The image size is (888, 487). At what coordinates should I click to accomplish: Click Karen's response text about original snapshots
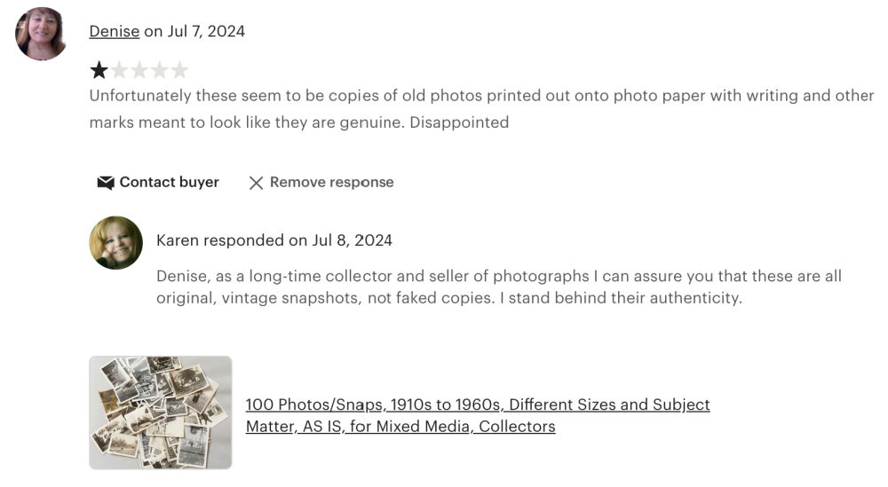(498, 277)
